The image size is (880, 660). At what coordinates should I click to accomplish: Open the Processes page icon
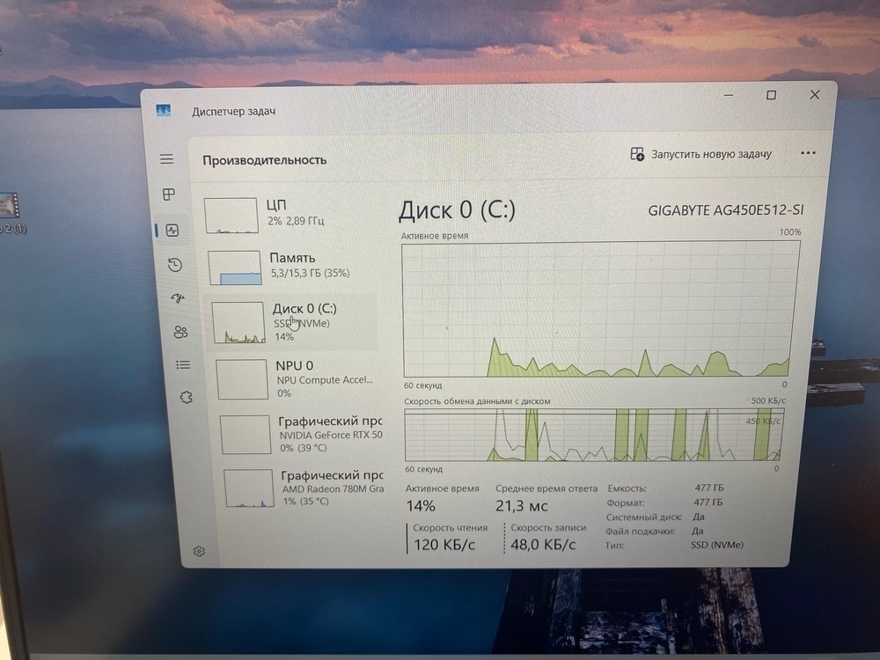pyautogui.click(x=168, y=194)
